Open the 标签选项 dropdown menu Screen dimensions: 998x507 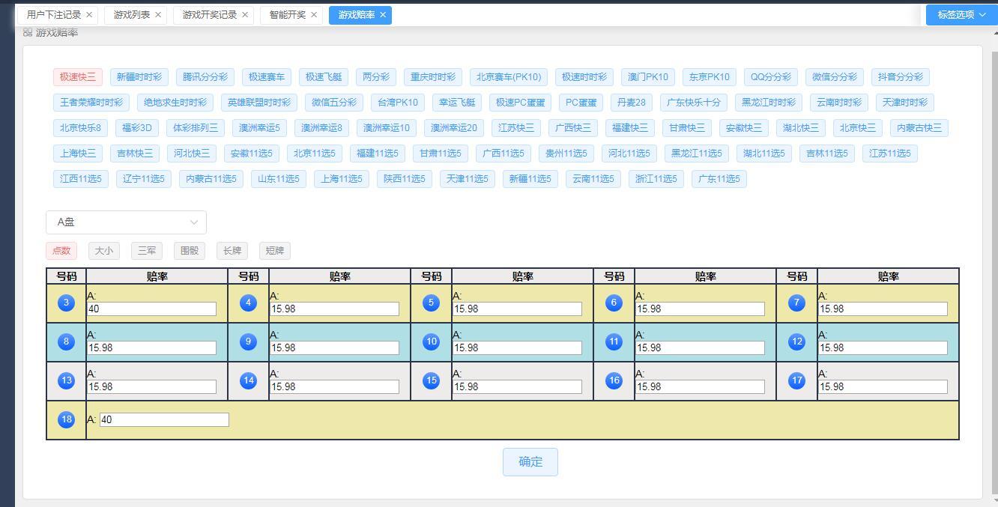click(x=961, y=15)
